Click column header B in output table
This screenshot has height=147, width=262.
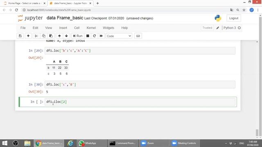pos(60,62)
